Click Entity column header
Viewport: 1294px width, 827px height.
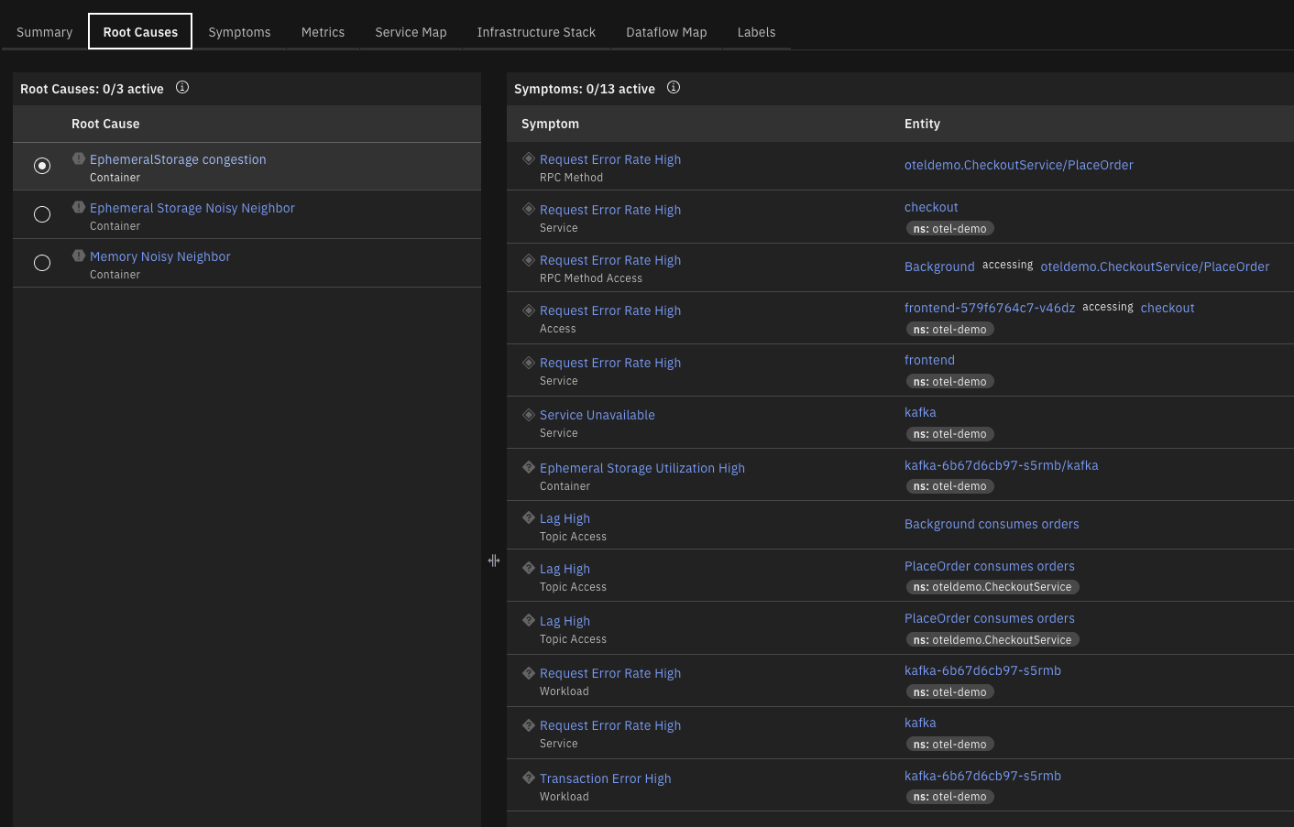click(922, 124)
